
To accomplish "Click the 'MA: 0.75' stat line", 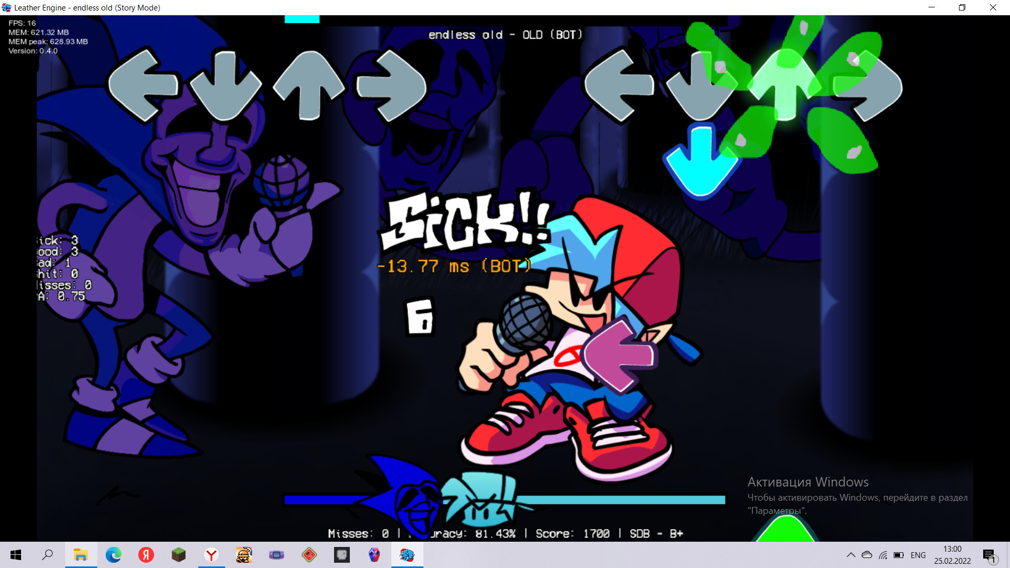I will (x=61, y=296).
